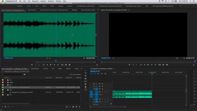
Task: Toggle V3 track output eye
Action: pos(103,84)
